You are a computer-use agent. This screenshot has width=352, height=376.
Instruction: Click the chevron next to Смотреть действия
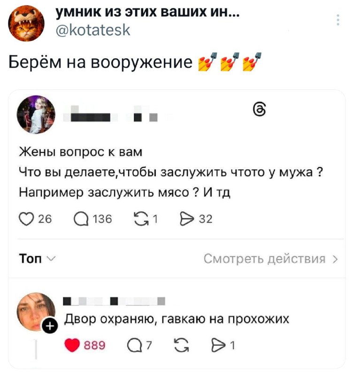[335, 259]
